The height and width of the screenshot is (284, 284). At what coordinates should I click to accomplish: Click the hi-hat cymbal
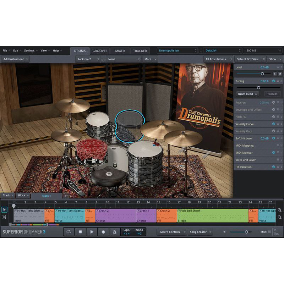click(66, 136)
